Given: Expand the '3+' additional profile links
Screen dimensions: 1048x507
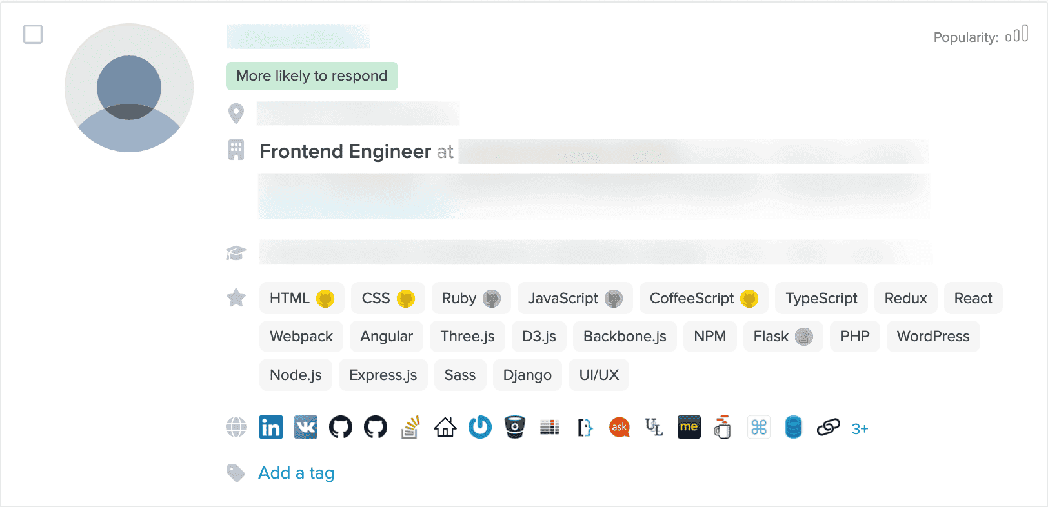Looking at the screenshot, I should coord(860,429).
